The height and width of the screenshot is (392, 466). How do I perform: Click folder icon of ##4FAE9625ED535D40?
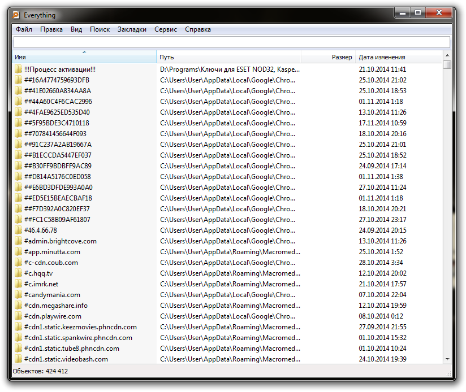pyautogui.click(x=19, y=112)
